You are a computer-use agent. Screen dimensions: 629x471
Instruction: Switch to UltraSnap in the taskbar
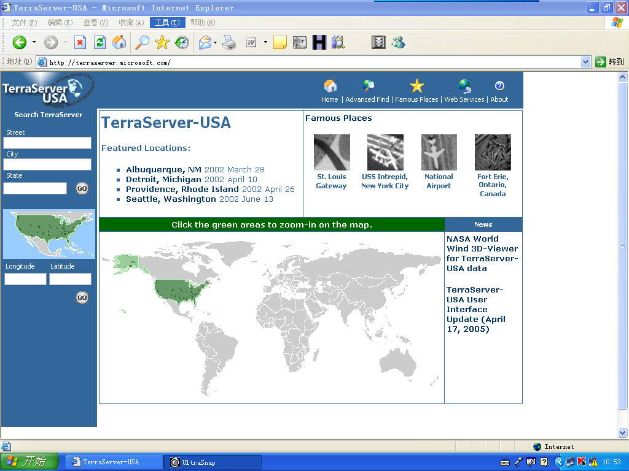coord(212,462)
